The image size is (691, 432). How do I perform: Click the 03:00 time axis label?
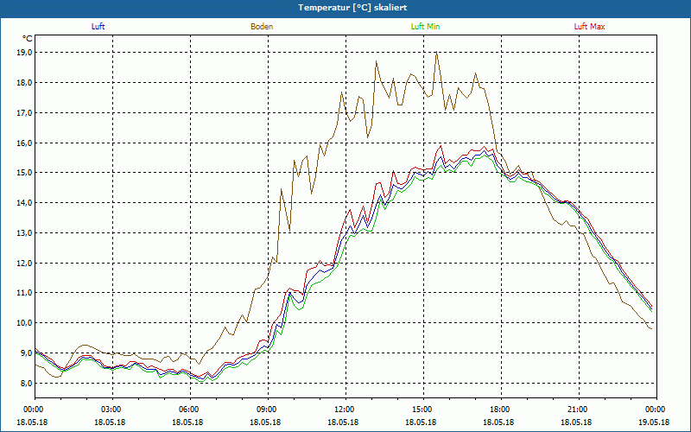112,410
